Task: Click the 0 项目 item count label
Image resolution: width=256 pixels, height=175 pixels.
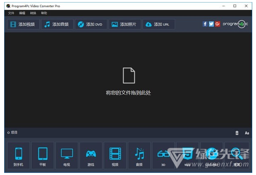Action: pyautogui.click(x=12, y=132)
